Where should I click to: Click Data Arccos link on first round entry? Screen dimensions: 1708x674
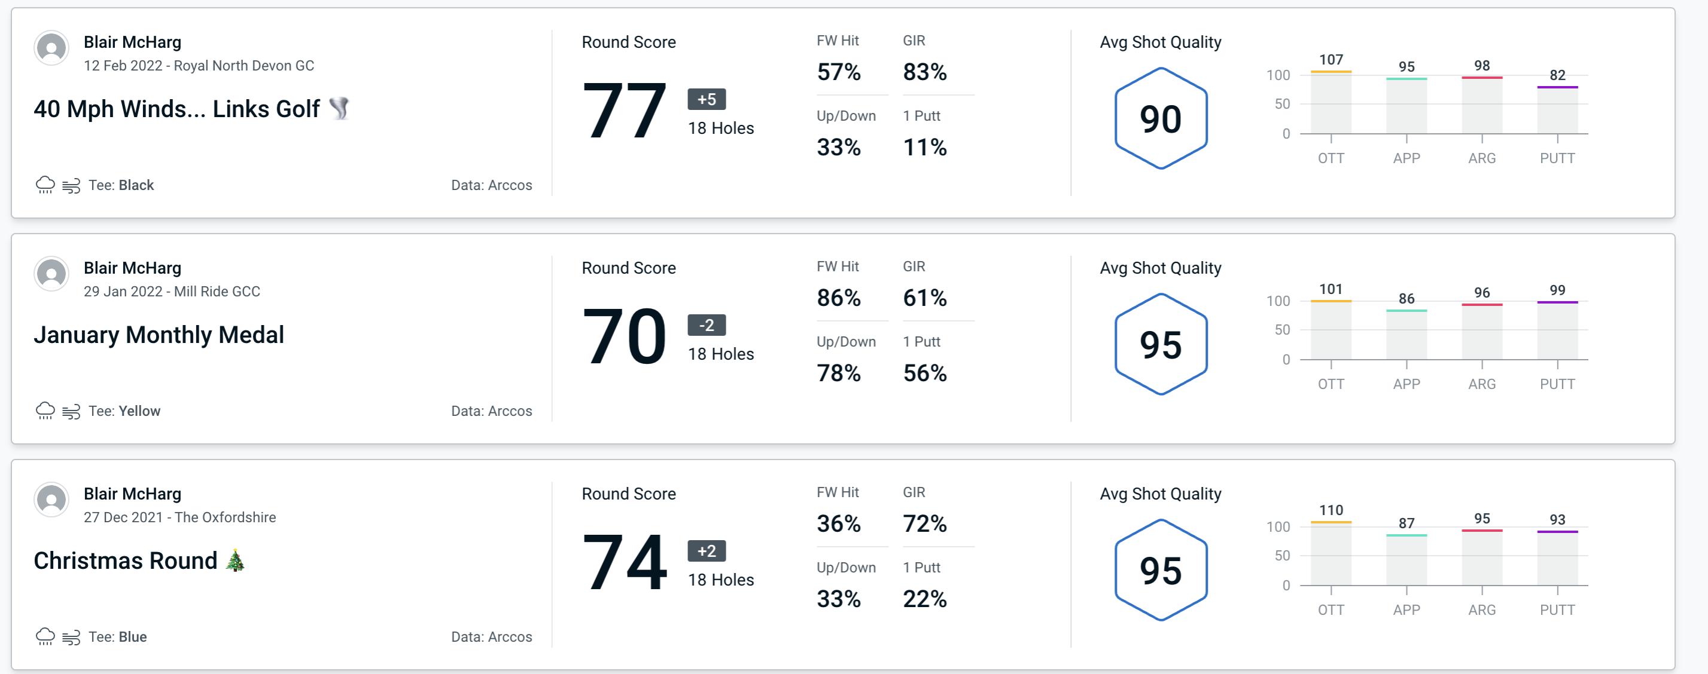pos(488,185)
